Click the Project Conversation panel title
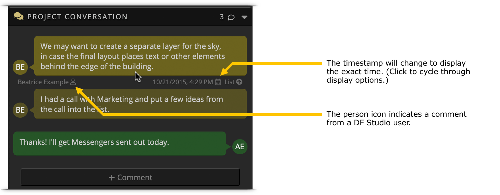Viewport: 500px width, 195px height. (x=77, y=17)
